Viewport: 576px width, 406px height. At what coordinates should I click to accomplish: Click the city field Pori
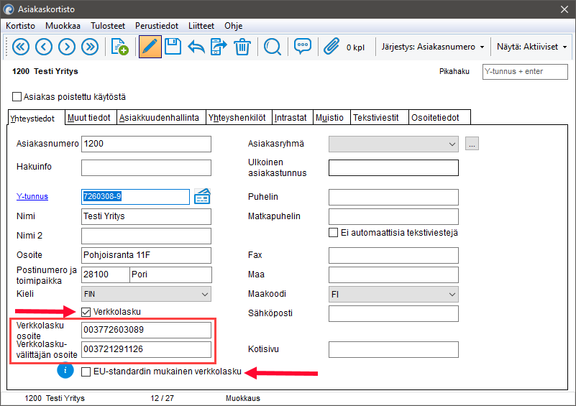tap(171, 274)
